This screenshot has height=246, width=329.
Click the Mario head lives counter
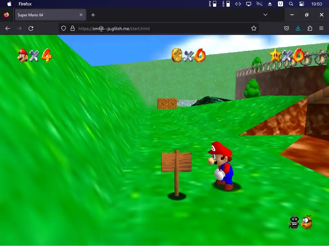(23, 55)
